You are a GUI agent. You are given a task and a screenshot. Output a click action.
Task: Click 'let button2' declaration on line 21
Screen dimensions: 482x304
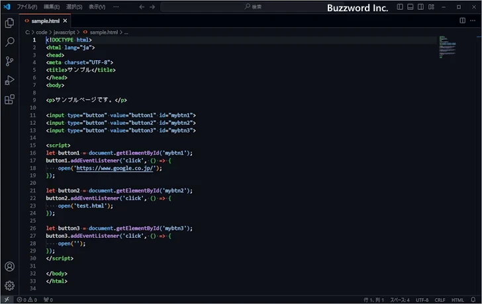63,190
